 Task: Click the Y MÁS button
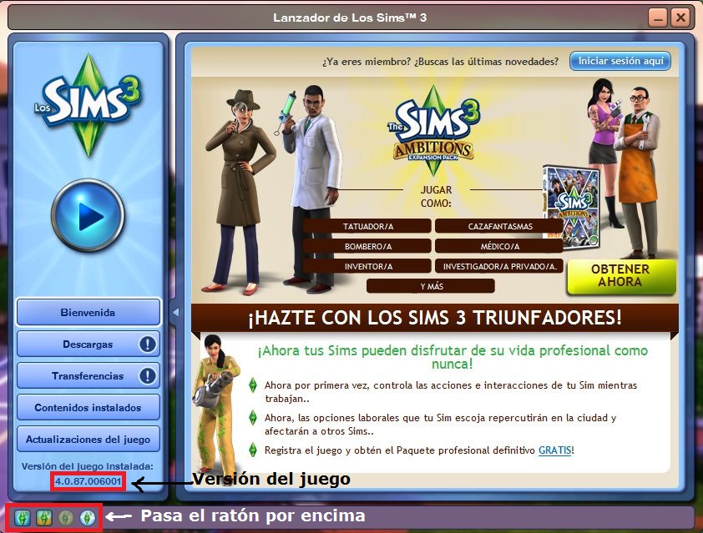pyautogui.click(x=429, y=285)
